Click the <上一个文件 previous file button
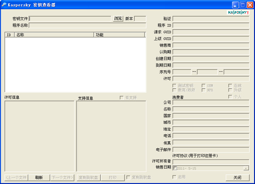This screenshot has width=255, height=184. coord(16,178)
